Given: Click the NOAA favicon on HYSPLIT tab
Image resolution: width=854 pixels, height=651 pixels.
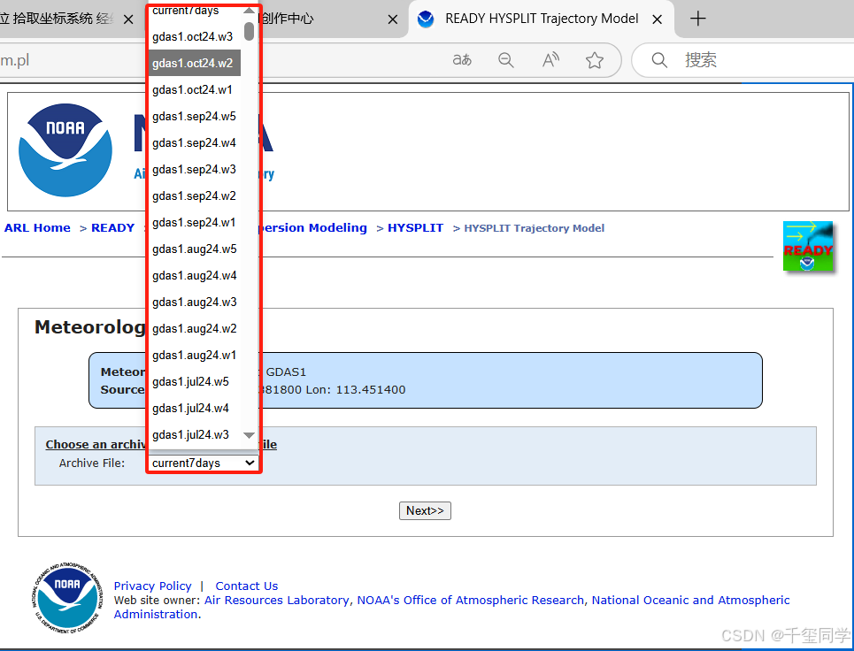Looking at the screenshot, I should [x=426, y=19].
